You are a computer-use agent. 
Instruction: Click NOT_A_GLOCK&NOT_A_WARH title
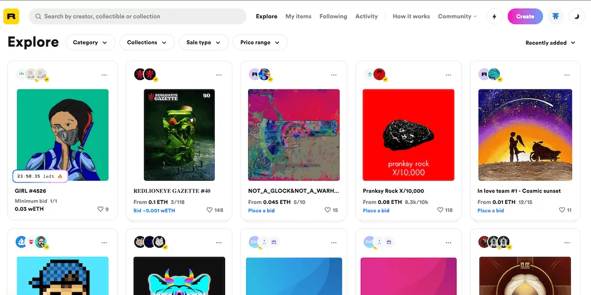coord(293,191)
